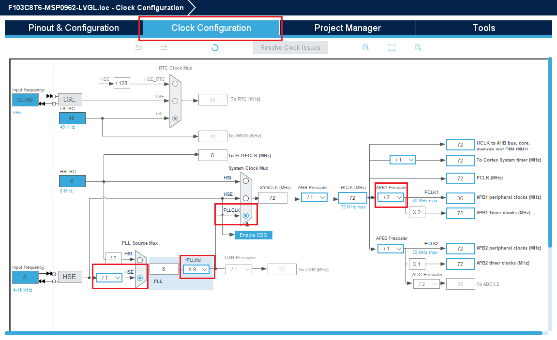Select HSI in PLL Source Mux
Image resolution: width=557 pixels, height=340 pixels.
pyautogui.click(x=140, y=260)
